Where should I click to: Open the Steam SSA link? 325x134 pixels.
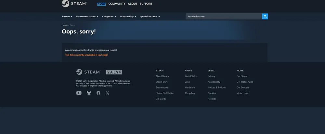[162, 82]
